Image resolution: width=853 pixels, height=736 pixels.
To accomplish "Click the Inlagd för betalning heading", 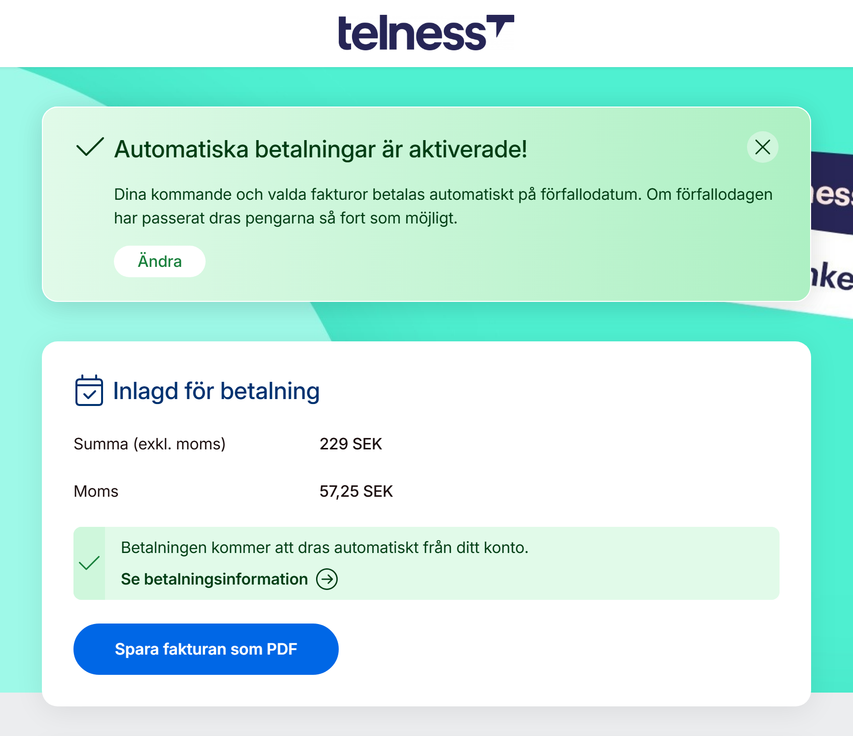I will [215, 390].
